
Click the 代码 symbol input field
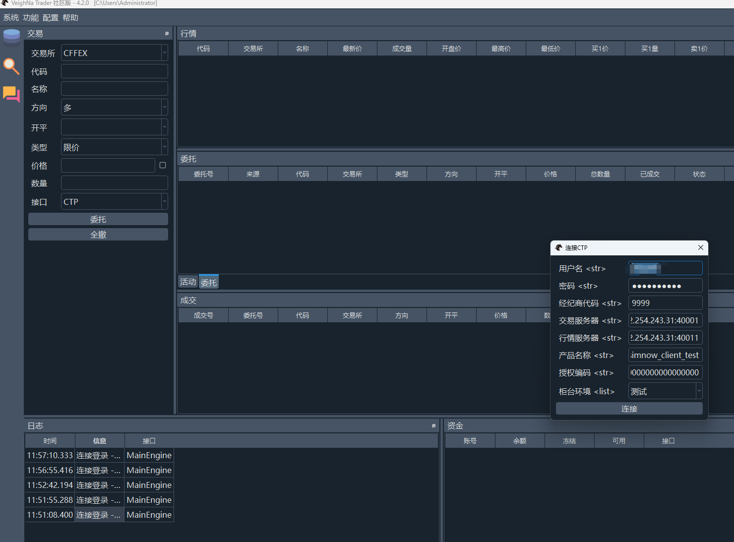[114, 71]
